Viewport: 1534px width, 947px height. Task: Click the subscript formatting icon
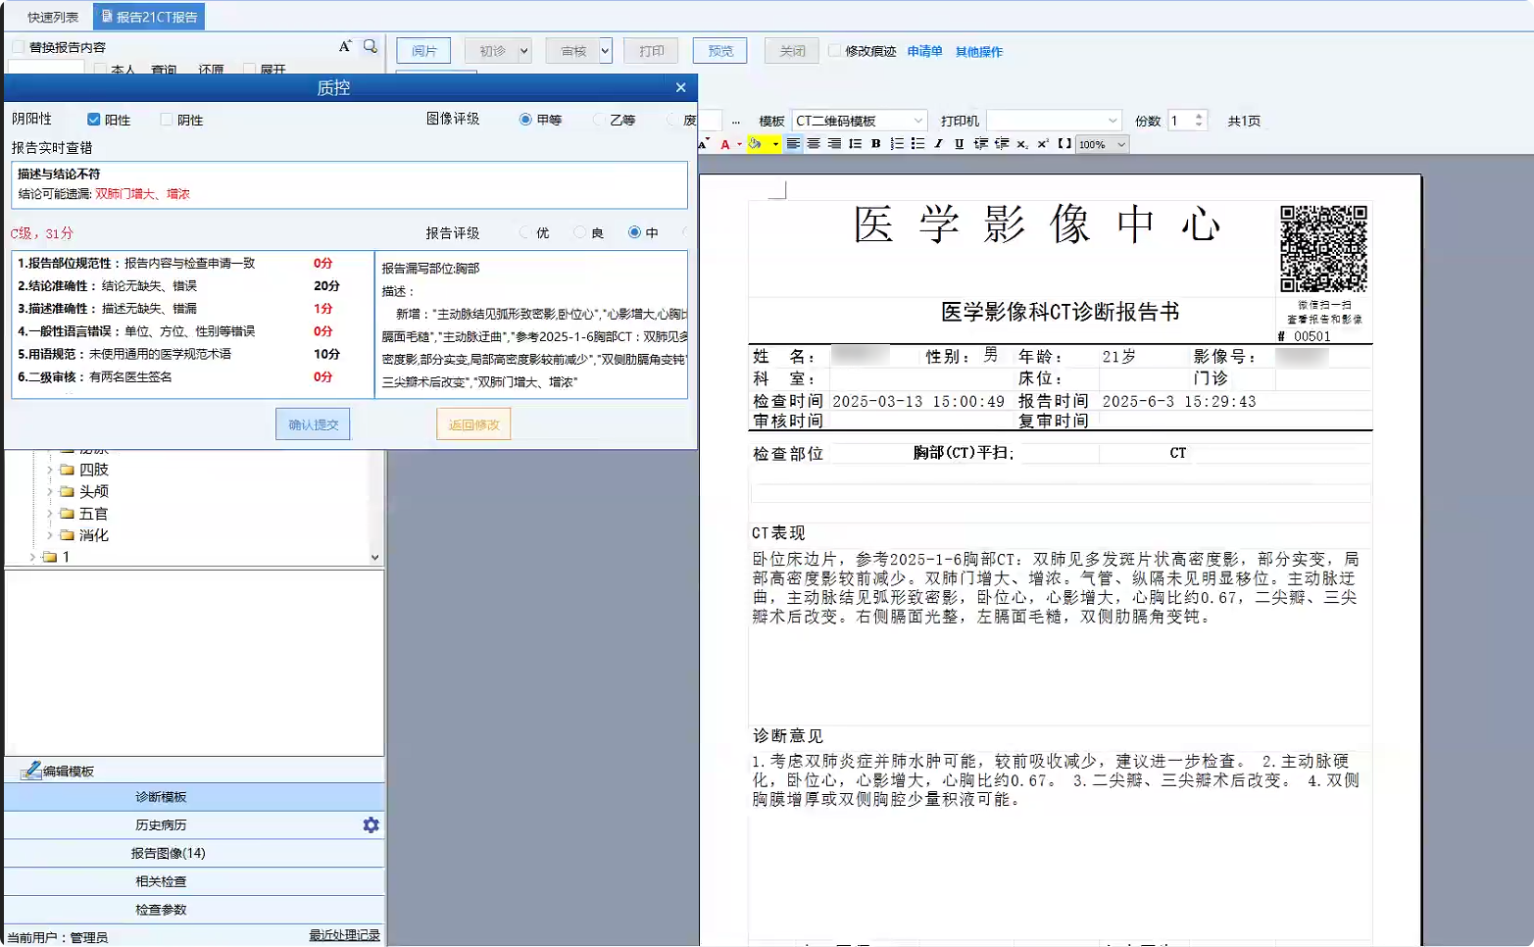click(1021, 144)
